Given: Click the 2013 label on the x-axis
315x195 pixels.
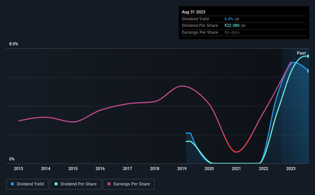Looking at the screenshot, I should [x=18, y=169].
